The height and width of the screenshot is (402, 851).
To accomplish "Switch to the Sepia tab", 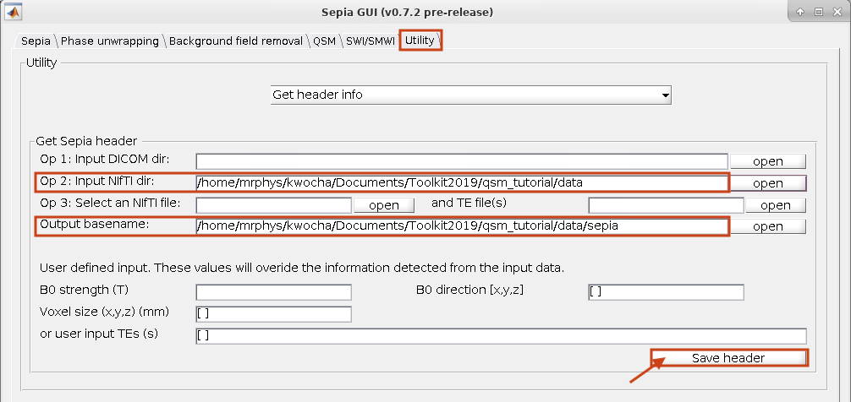I will [x=36, y=41].
